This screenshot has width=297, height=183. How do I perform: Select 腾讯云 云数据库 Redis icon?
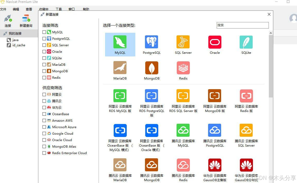pyautogui.click(x=183, y=165)
